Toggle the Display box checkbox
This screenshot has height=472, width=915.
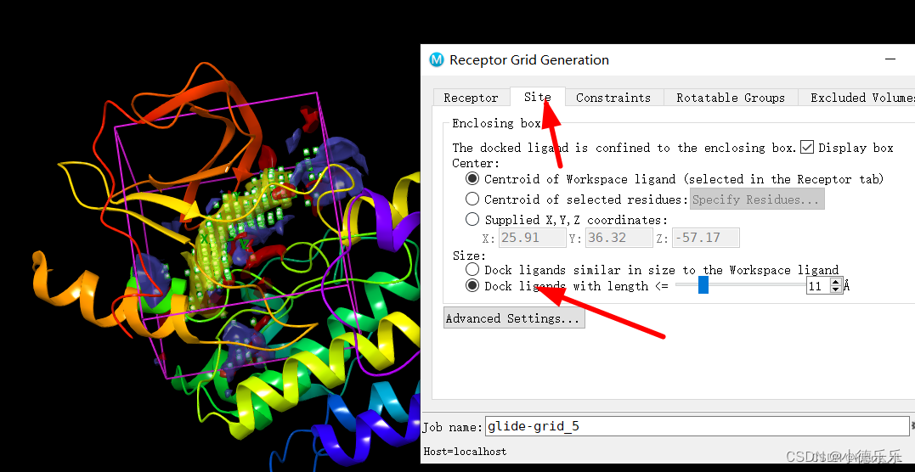tap(807, 148)
